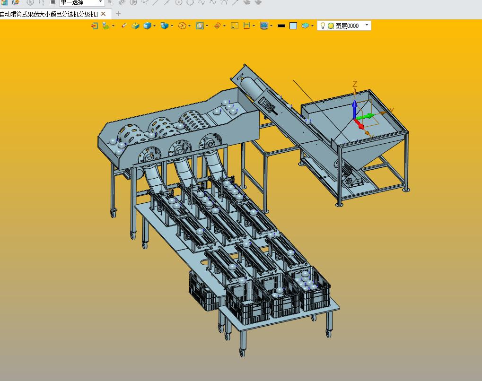The height and width of the screenshot is (381, 482).
Task: Click the blue Z axis arrow of triad
Action: tap(354, 108)
